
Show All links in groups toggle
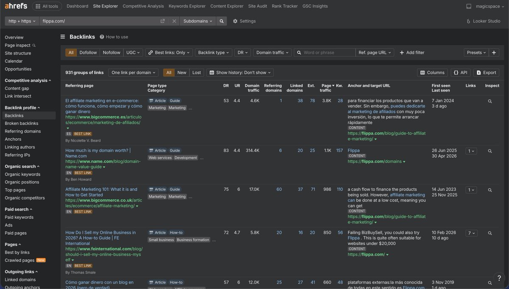[x=169, y=72]
